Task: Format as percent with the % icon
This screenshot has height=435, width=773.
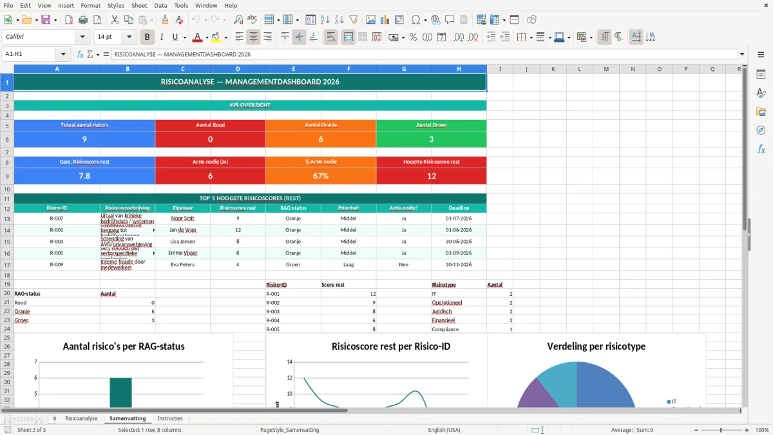Action: point(413,37)
